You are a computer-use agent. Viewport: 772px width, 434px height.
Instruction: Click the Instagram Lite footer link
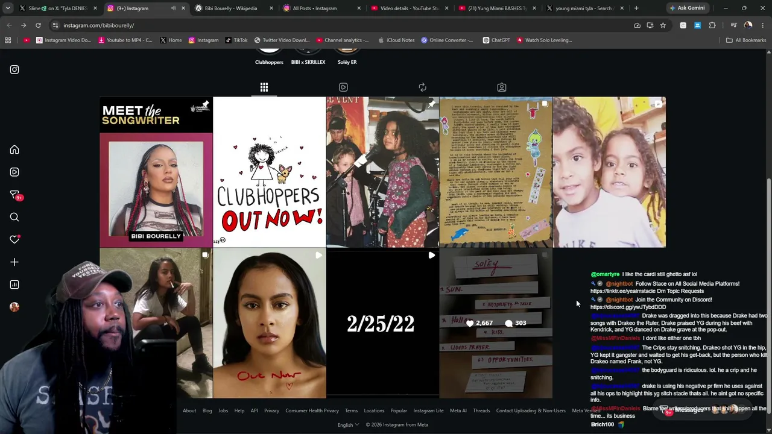[x=428, y=410]
